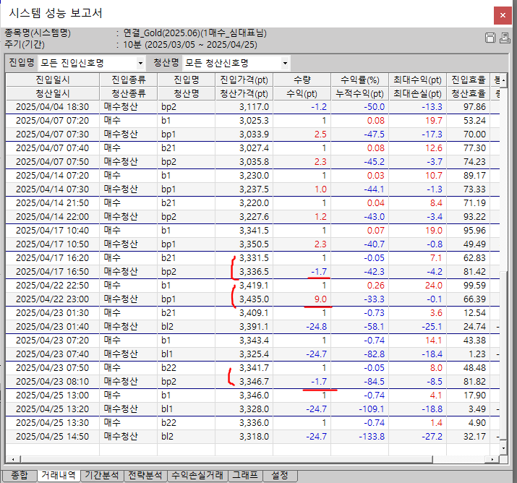
Task: Select the 수익손실거래 tab
Action: pyautogui.click(x=196, y=475)
